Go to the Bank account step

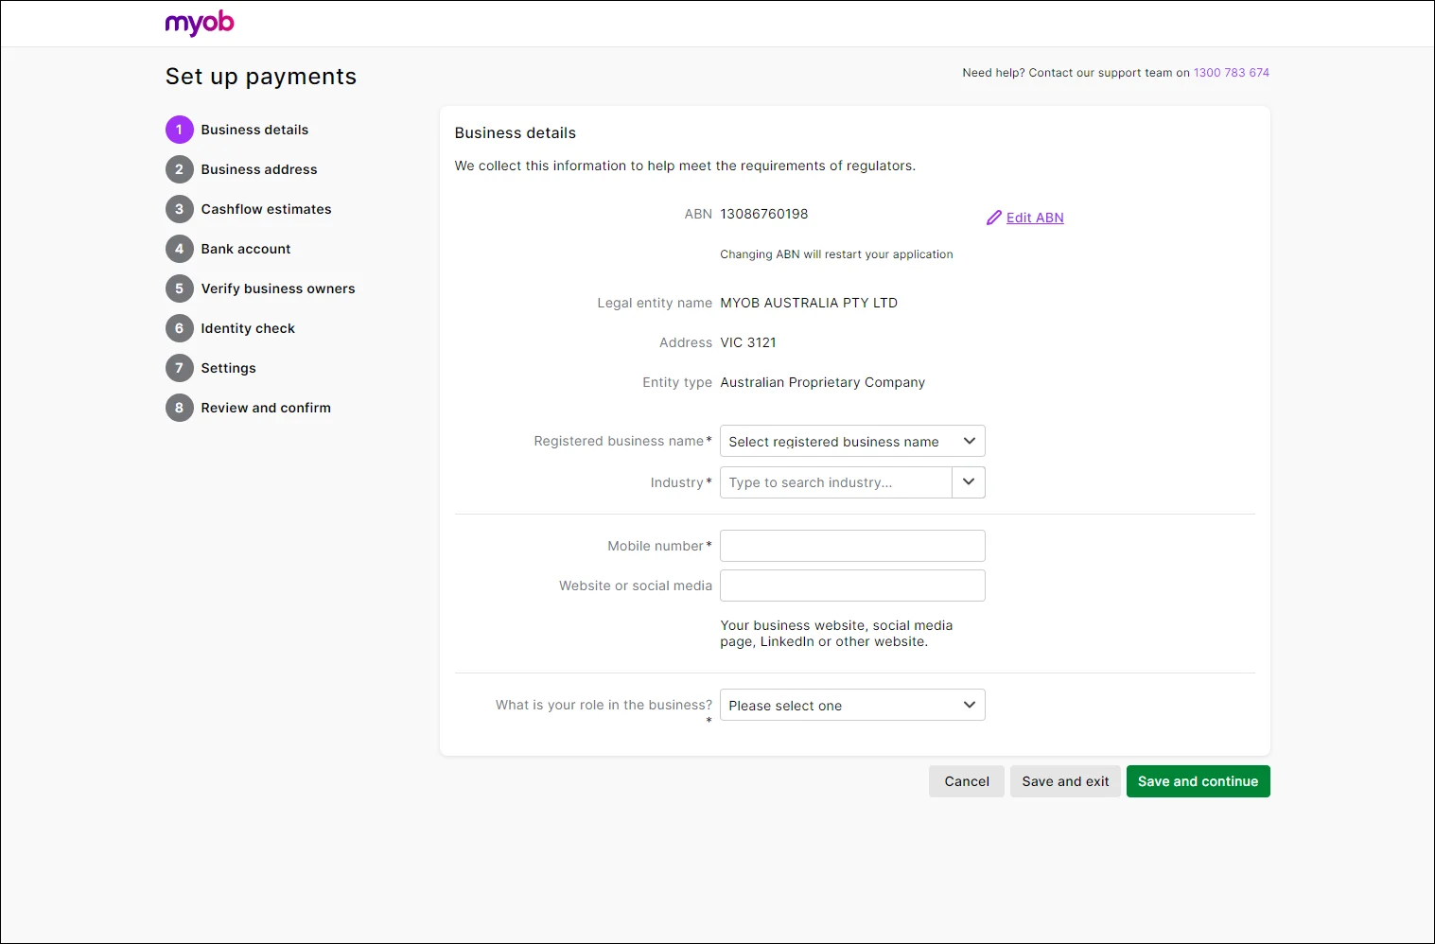[246, 249]
